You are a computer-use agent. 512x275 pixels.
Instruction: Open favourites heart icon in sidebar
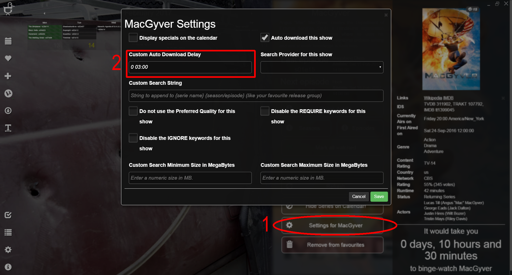pos(8,58)
